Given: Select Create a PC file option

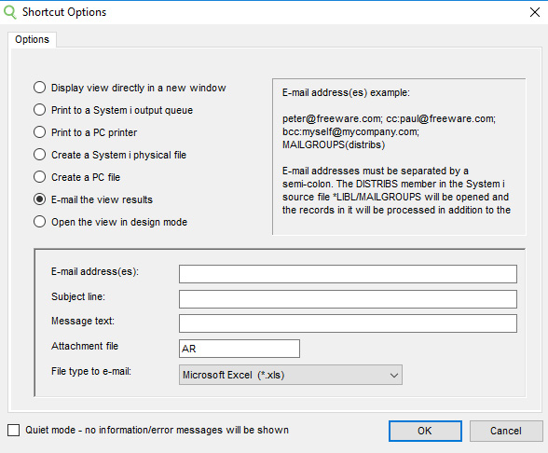Looking at the screenshot, I should click(39, 177).
